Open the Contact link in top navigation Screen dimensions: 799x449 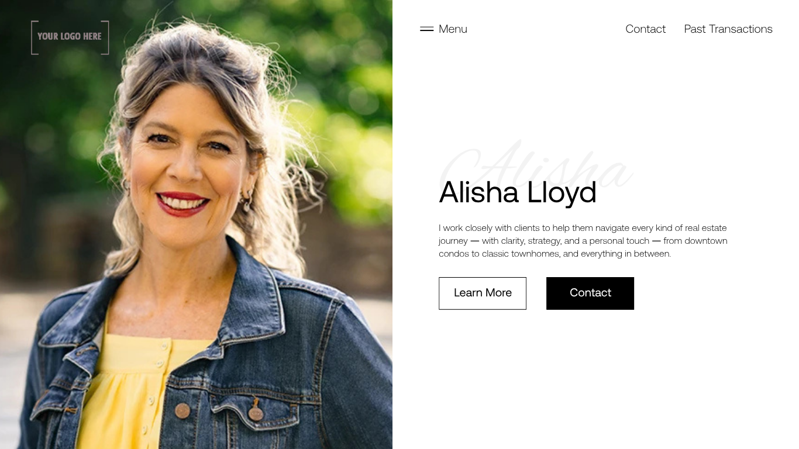pyautogui.click(x=645, y=29)
